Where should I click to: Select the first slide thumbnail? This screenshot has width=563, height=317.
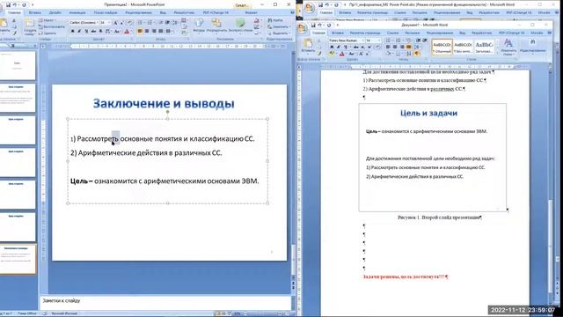click(x=18, y=65)
